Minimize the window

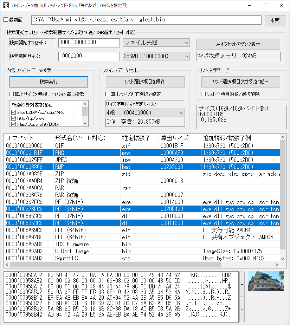tap(250, 5)
